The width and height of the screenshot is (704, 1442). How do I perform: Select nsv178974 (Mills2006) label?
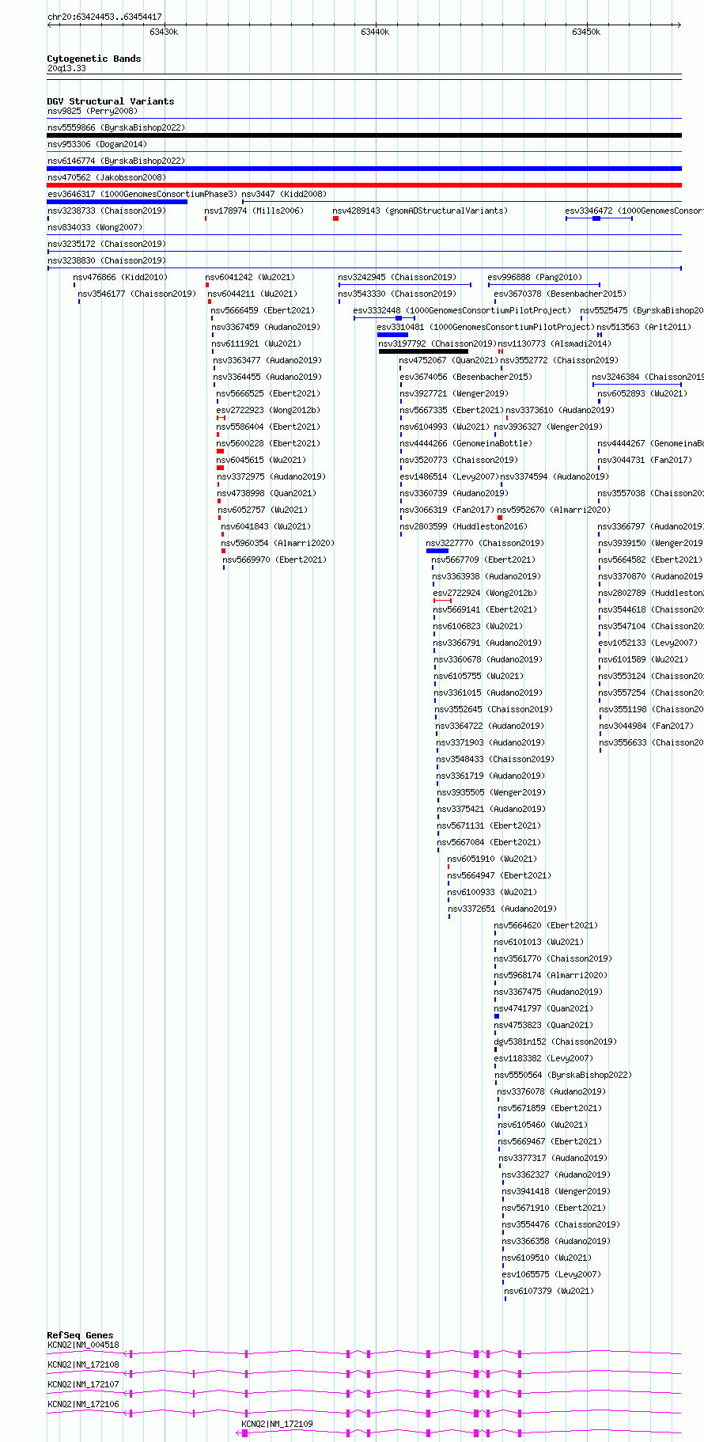pyautogui.click(x=254, y=211)
